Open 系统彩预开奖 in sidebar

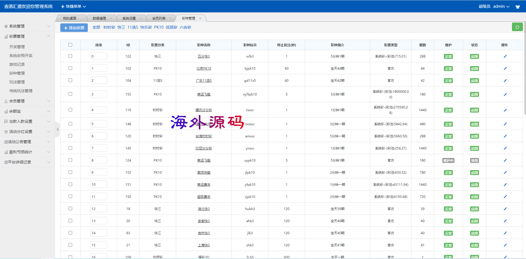click(21, 56)
